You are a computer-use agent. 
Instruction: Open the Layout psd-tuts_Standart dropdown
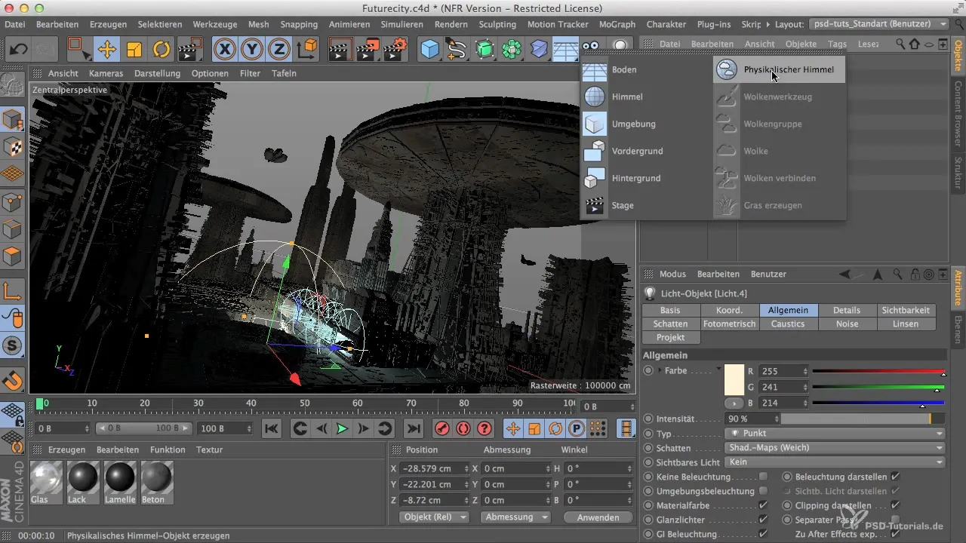(x=878, y=24)
